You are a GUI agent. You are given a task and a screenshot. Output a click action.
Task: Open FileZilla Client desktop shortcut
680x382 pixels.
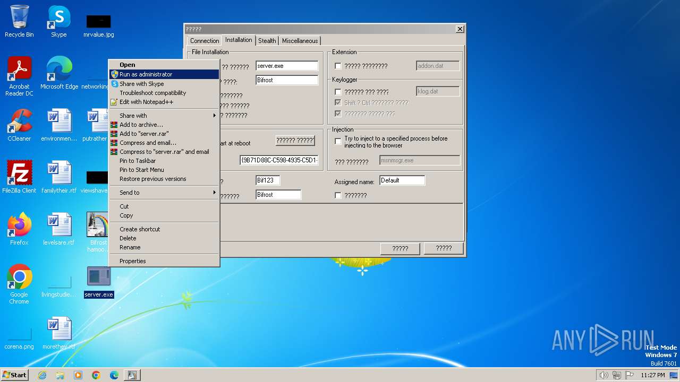(x=19, y=177)
